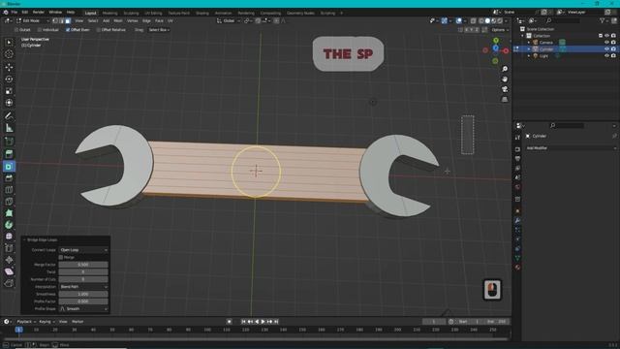Image resolution: width=620 pixels, height=349 pixels.
Task: Open the Interpolation Blend Path dropdown
Action: point(83,287)
